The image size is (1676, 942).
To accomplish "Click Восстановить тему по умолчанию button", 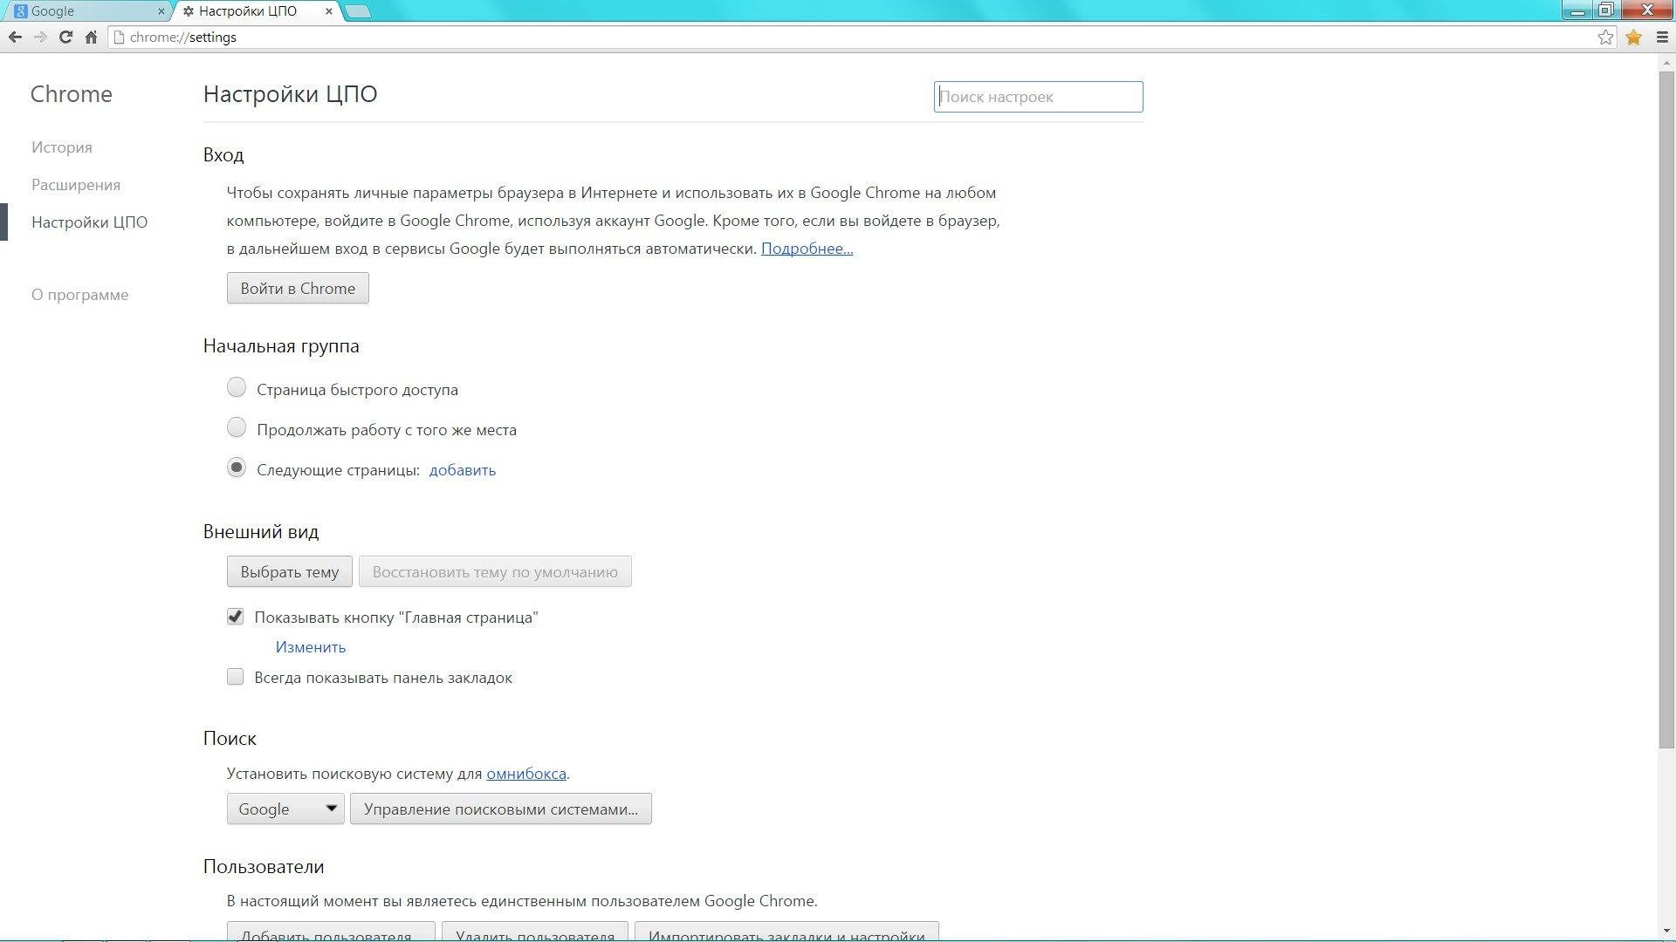I will [x=495, y=571].
